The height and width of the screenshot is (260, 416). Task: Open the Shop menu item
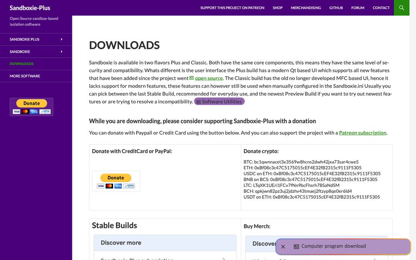pos(277,8)
